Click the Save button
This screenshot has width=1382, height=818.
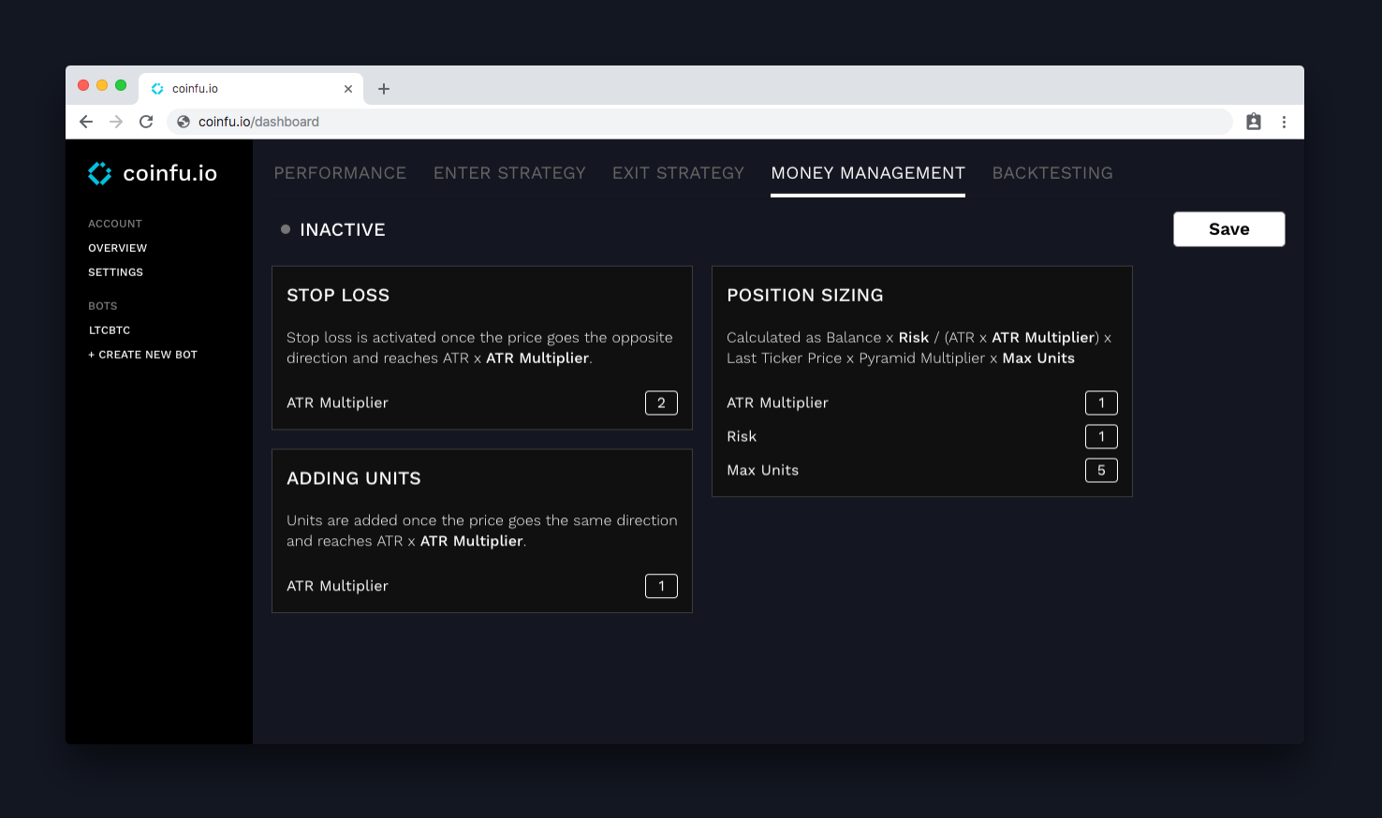click(x=1228, y=228)
